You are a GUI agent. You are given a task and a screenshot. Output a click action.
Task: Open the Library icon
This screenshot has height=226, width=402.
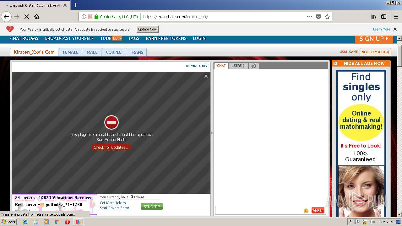tap(374, 17)
